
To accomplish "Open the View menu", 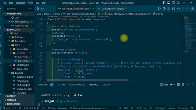I will coord(31,3).
